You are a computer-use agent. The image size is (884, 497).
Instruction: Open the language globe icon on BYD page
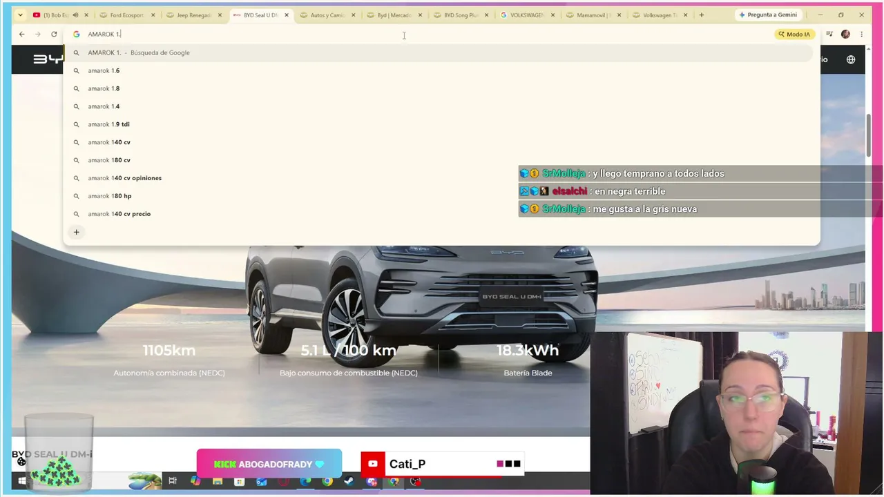(851, 59)
